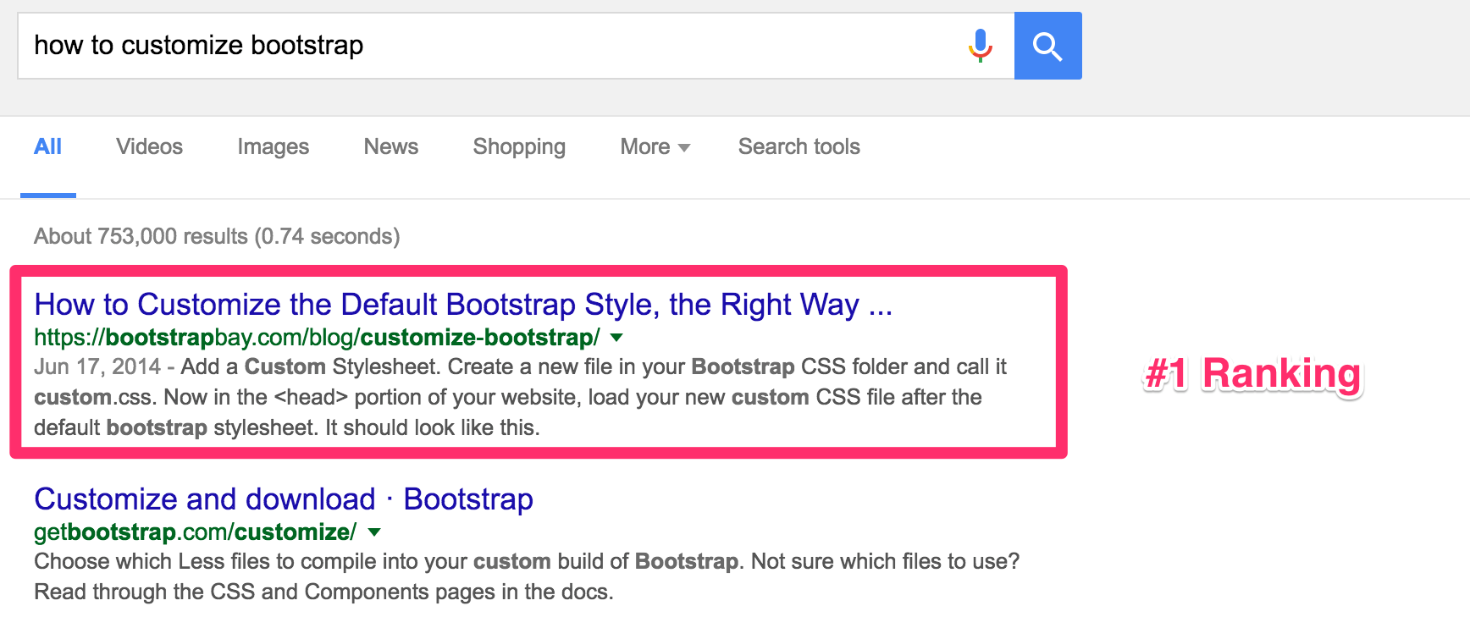The height and width of the screenshot is (628, 1470).
Task: Click the 'Jun 17, 2014' snippet date
Action: 97,367
